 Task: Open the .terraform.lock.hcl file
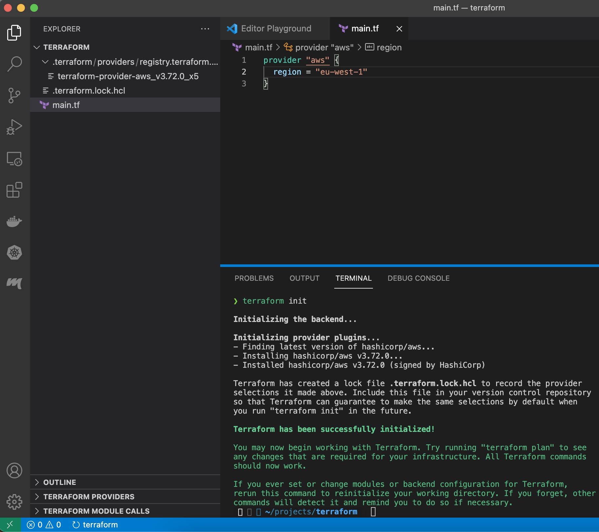[125, 91]
